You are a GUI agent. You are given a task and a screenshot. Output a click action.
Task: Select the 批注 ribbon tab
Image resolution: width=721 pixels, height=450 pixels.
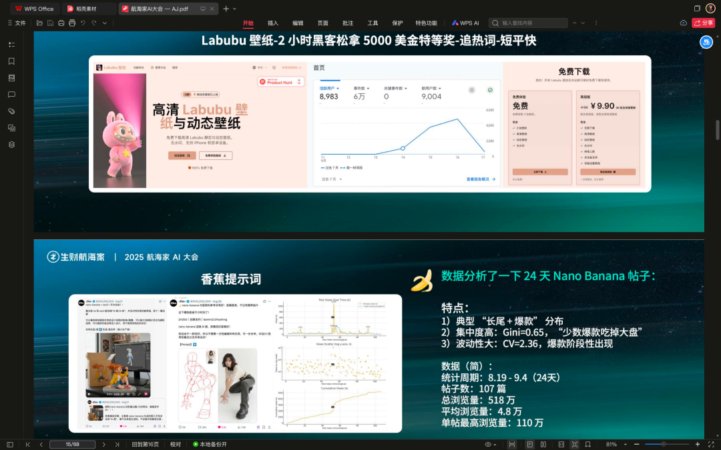click(x=348, y=23)
